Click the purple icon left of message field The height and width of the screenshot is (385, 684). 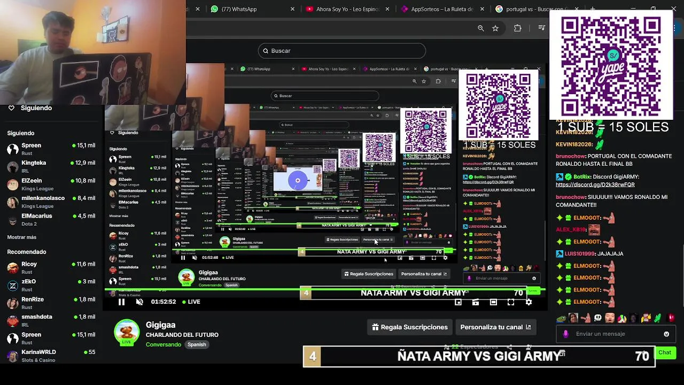pyautogui.click(x=566, y=334)
